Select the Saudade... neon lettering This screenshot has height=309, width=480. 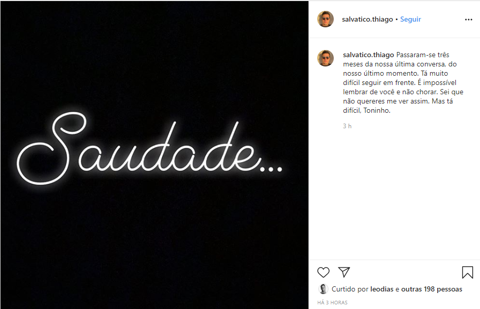click(x=149, y=148)
